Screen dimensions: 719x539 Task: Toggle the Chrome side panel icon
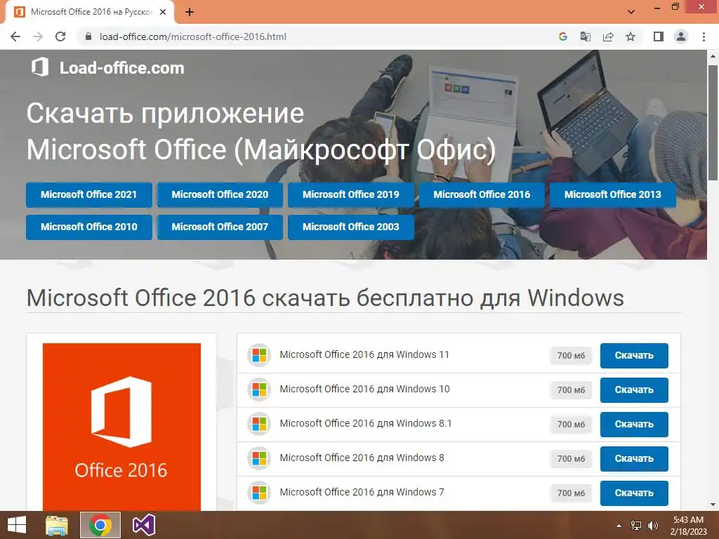point(659,36)
